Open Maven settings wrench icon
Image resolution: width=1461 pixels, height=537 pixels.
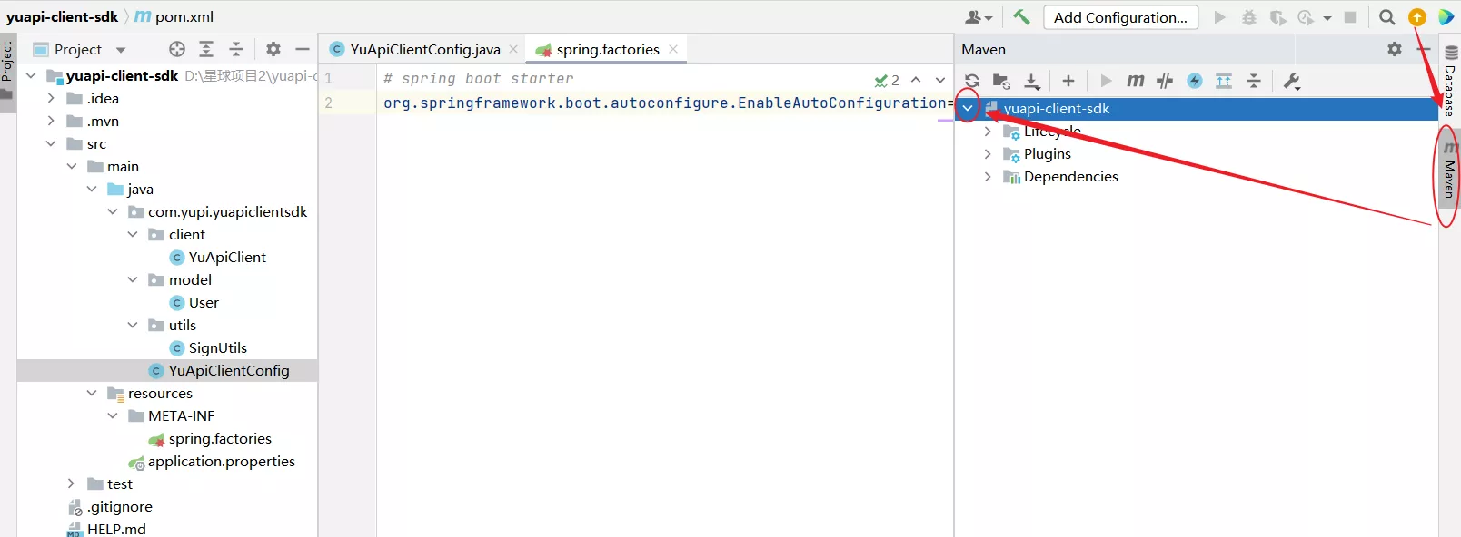[1292, 81]
